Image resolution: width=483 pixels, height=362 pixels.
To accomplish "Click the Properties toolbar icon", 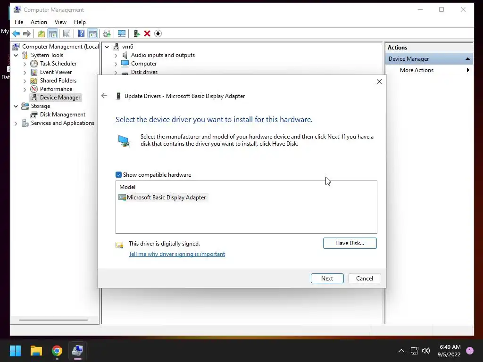I will (x=67, y=33).
